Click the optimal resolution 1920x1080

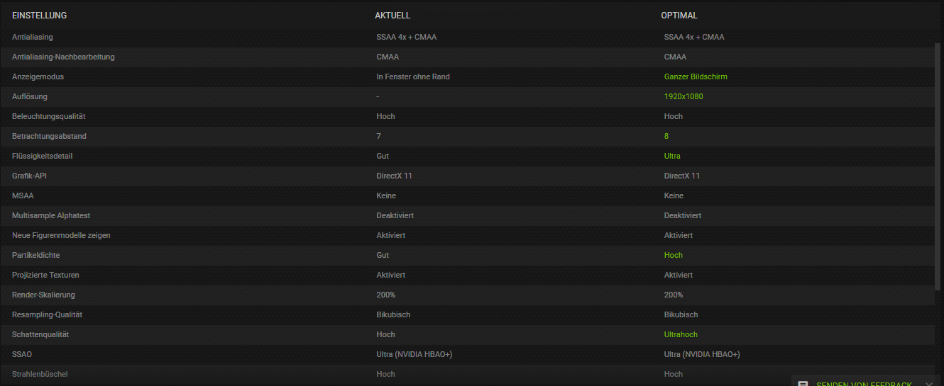(684, 96)
